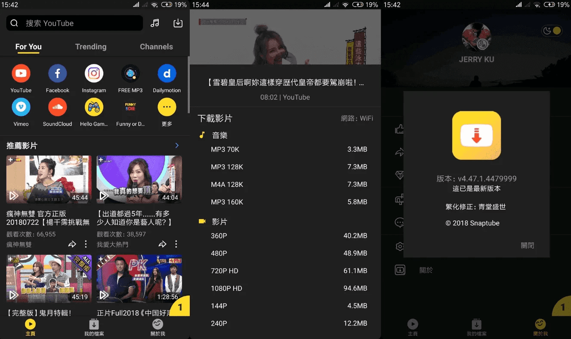The width and height of the screenshot is (571, 339).
Task: Switch to the For You tab
Action: (x=28, y=46)
